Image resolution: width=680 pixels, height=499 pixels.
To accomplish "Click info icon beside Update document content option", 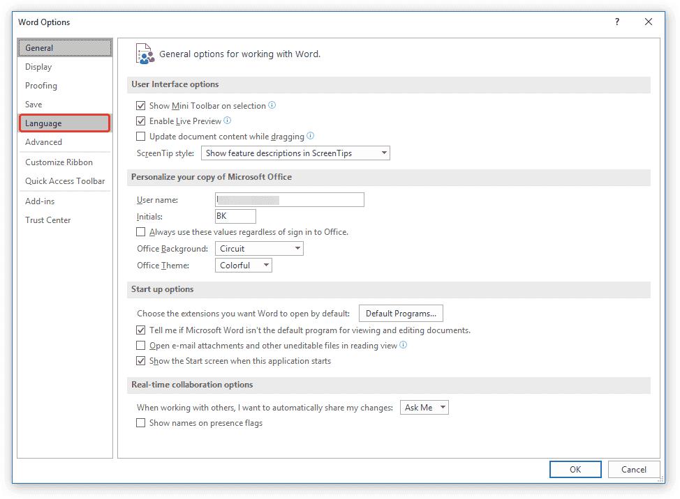I will point(311,136).
